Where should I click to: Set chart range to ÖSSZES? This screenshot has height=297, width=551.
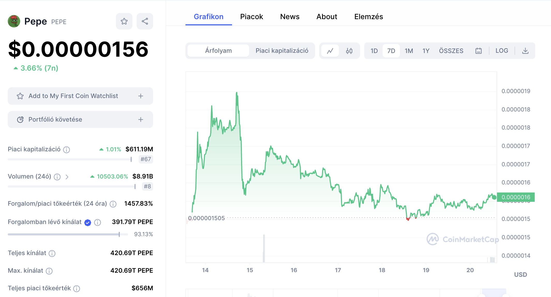pyautogui.click(x=451, y=51)
